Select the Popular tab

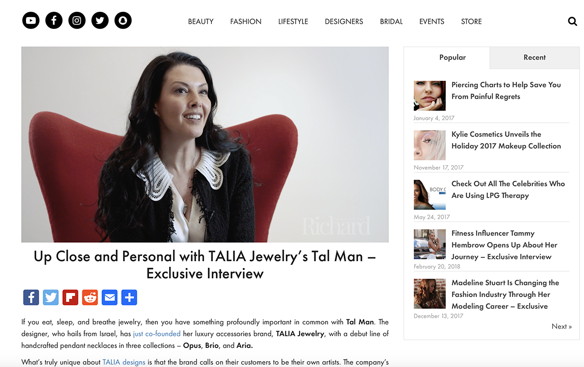pos(453,57)
